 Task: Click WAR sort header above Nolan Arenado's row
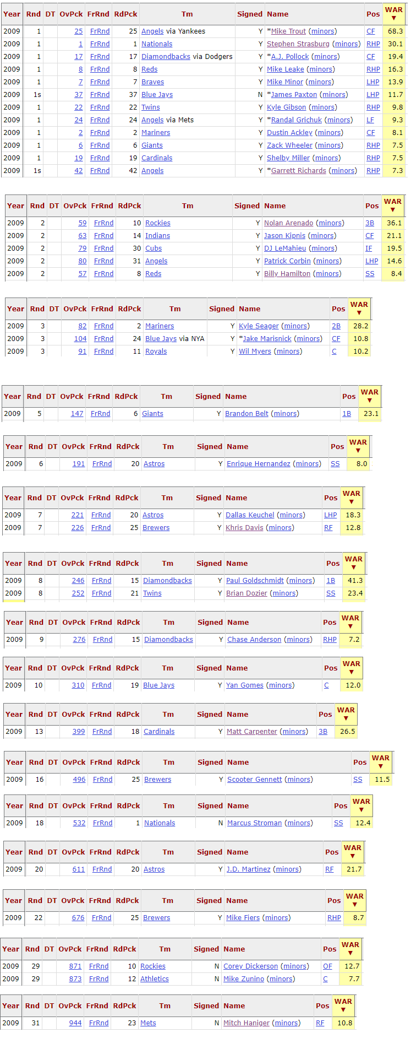click(392, 205)
